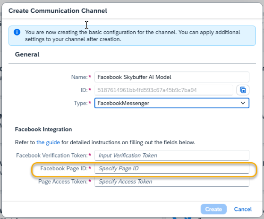Click the Facebook Page ID label

pos(64,168)
